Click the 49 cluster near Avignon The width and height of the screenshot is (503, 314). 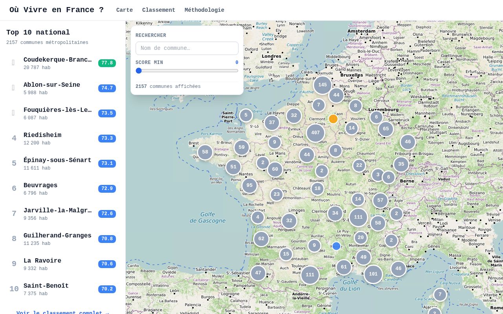click(363, 257)
